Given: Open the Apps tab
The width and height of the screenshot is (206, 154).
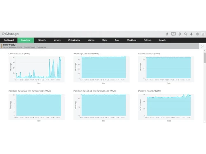Looking at the screenshot, I should coord(117,40).
